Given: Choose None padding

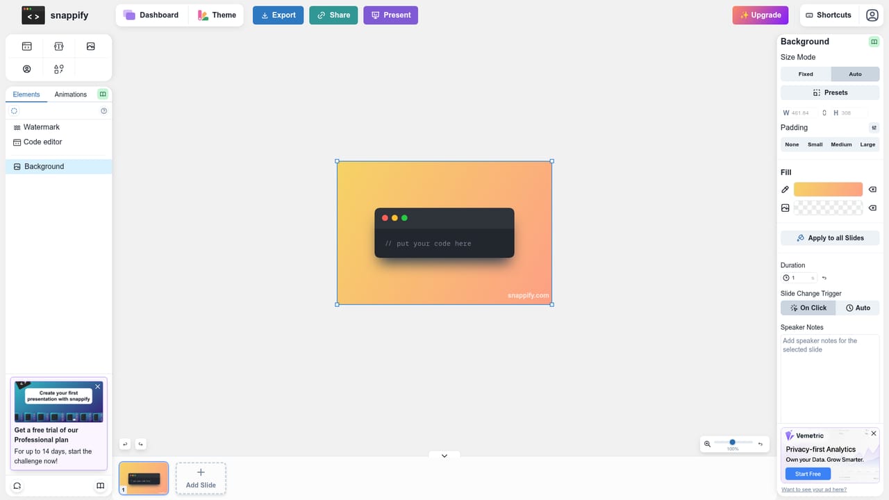Looking at the screenshot, I should coord(792,144).
